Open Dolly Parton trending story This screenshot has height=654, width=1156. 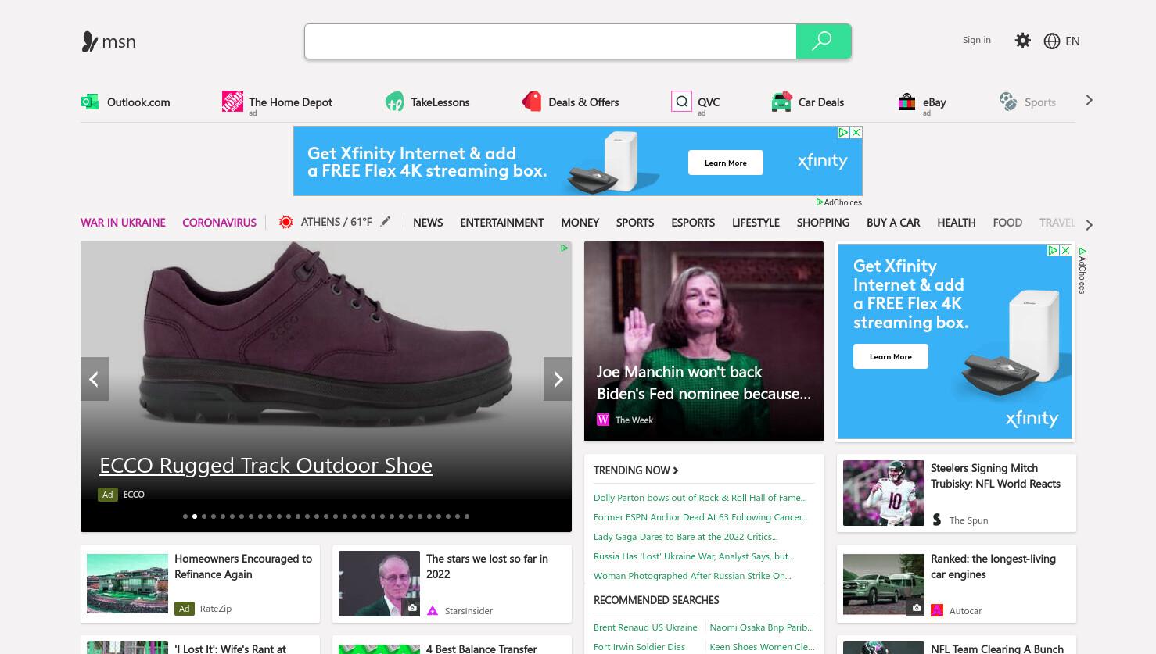click(700, 498)
